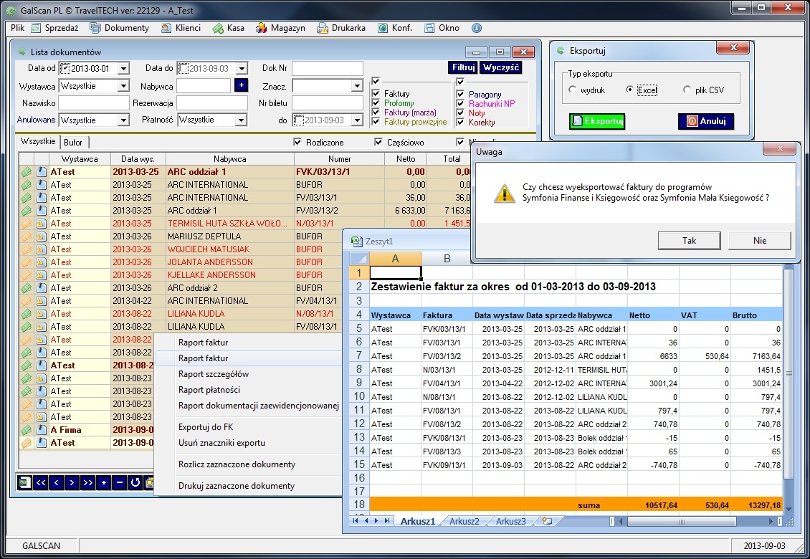Click Select All corner in Excel sheet

[359, 258]
